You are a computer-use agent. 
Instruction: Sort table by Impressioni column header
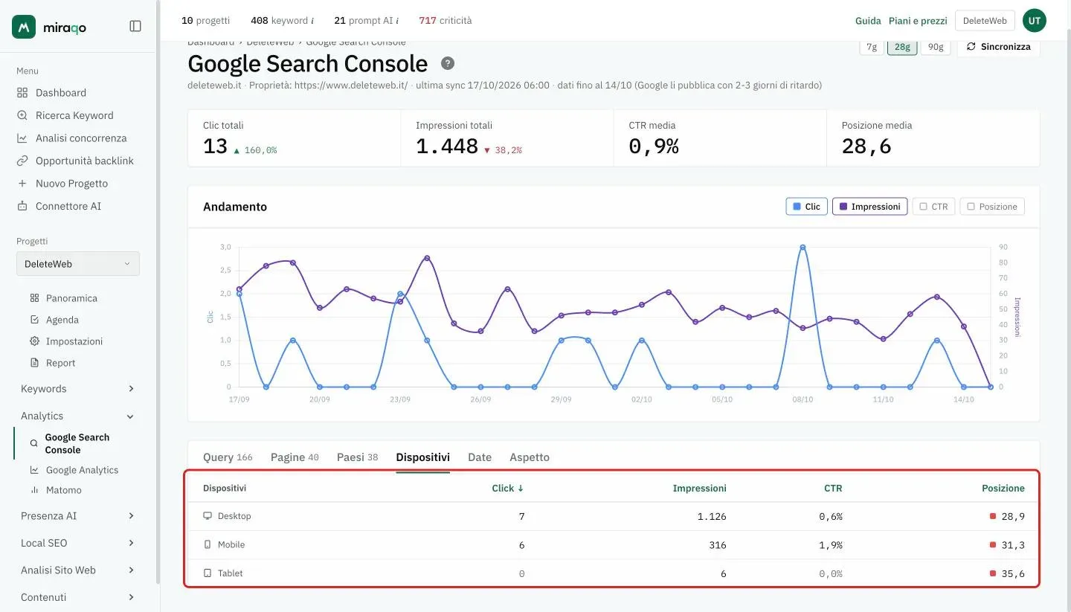[x=700, y=489]
